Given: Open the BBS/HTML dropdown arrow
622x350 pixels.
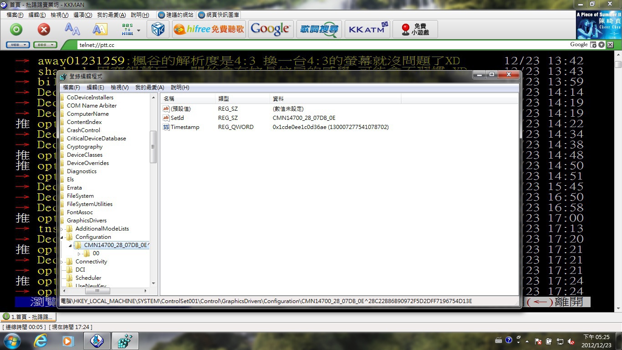Looking at the screenshot, I should pos(138,31).
